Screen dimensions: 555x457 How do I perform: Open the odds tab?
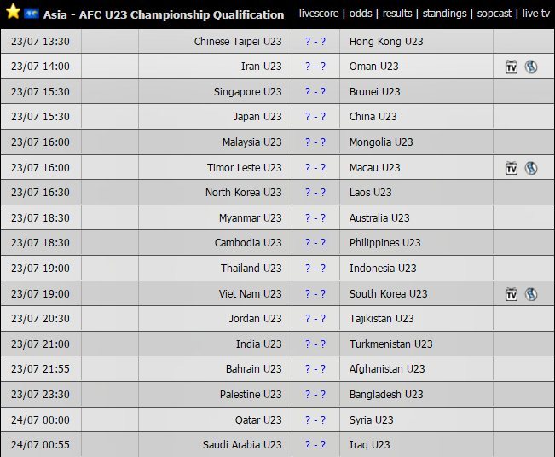pyautogui.click(x=361, y=14)
